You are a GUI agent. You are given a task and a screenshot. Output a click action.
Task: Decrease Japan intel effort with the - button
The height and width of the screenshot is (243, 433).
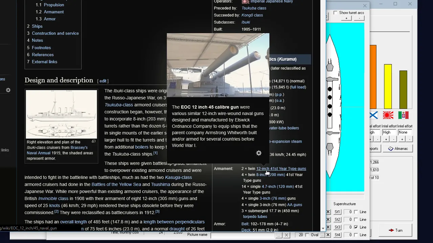[394, 139]
